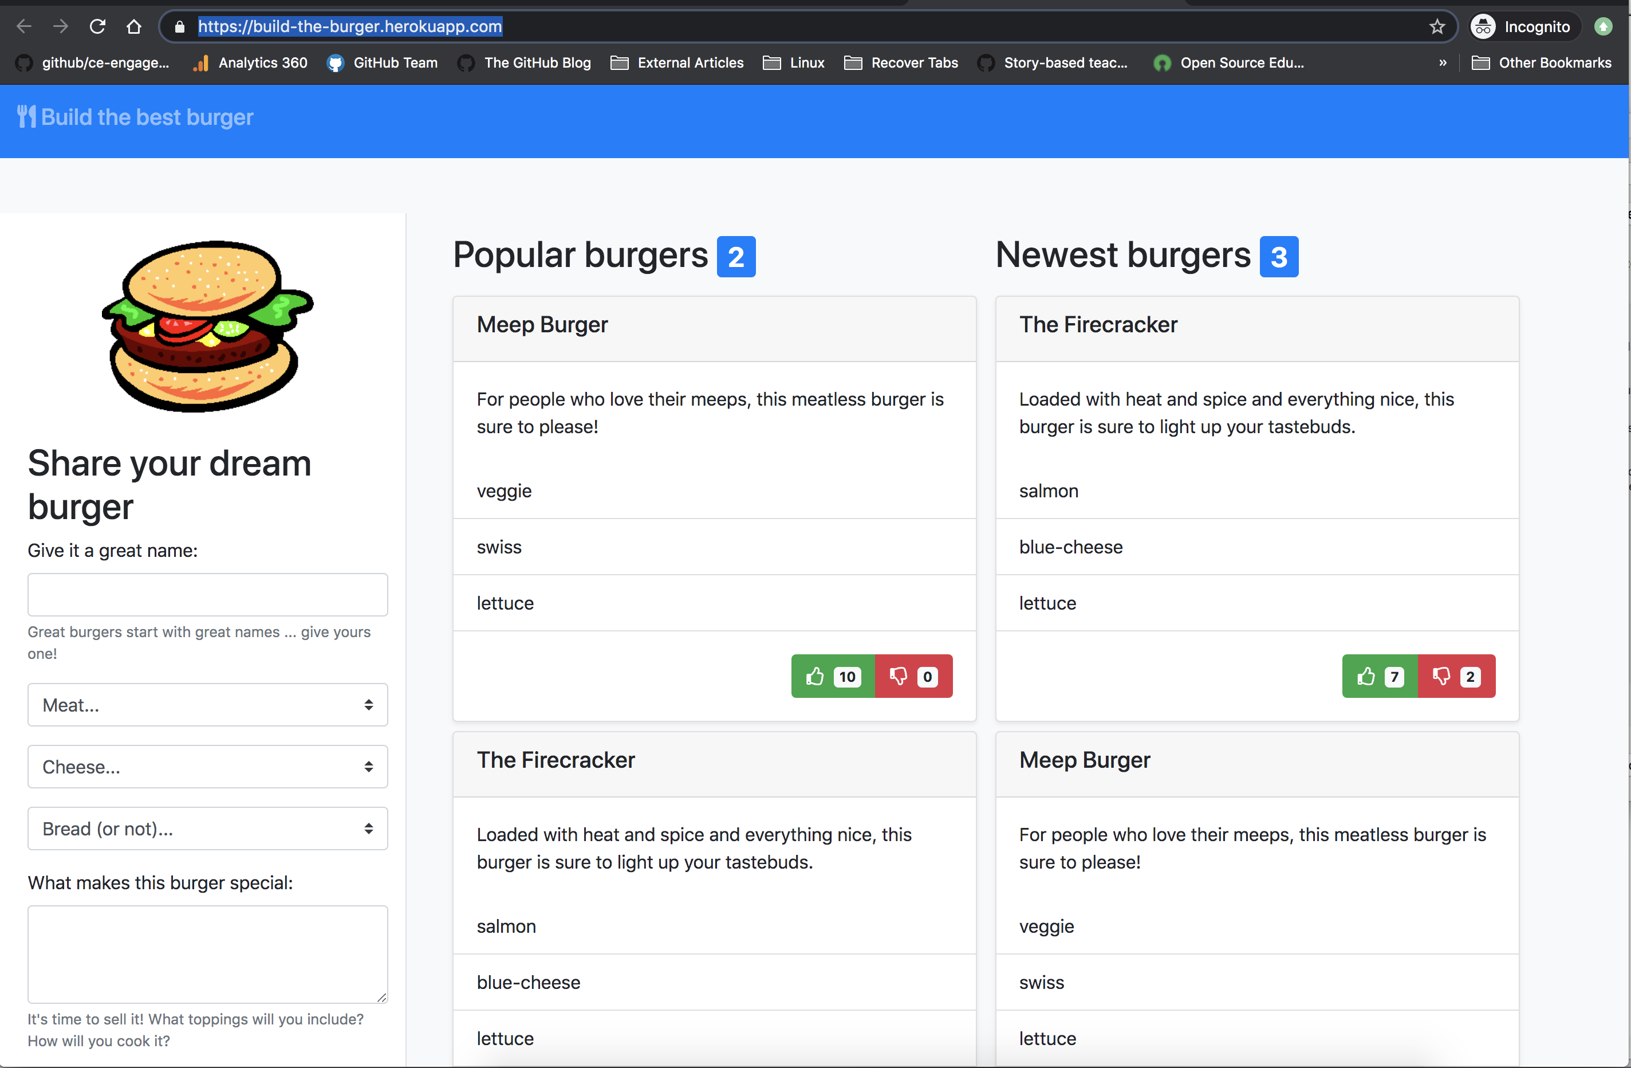Screen dimensions: 1631x1068
Task: Open the github/ce-engage bookmark
Action: pos(93,62)
